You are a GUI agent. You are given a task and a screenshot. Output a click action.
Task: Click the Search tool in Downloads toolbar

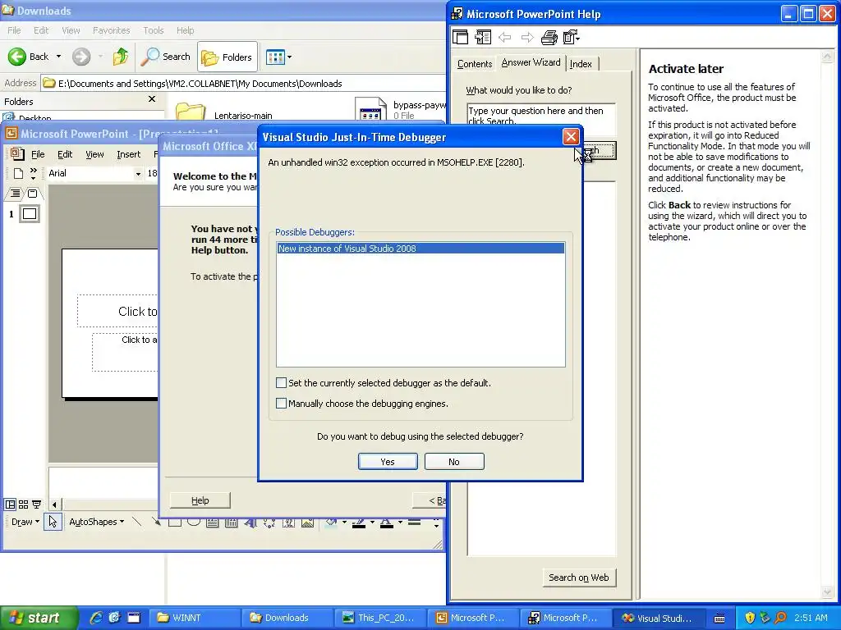(x=165, y=57)
